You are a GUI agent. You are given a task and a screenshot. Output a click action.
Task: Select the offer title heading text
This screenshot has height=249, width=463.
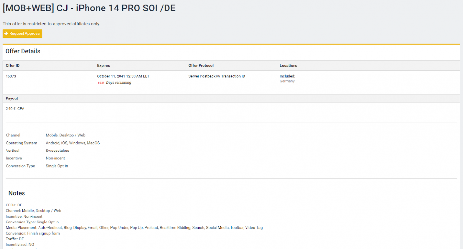click(89, 8)
